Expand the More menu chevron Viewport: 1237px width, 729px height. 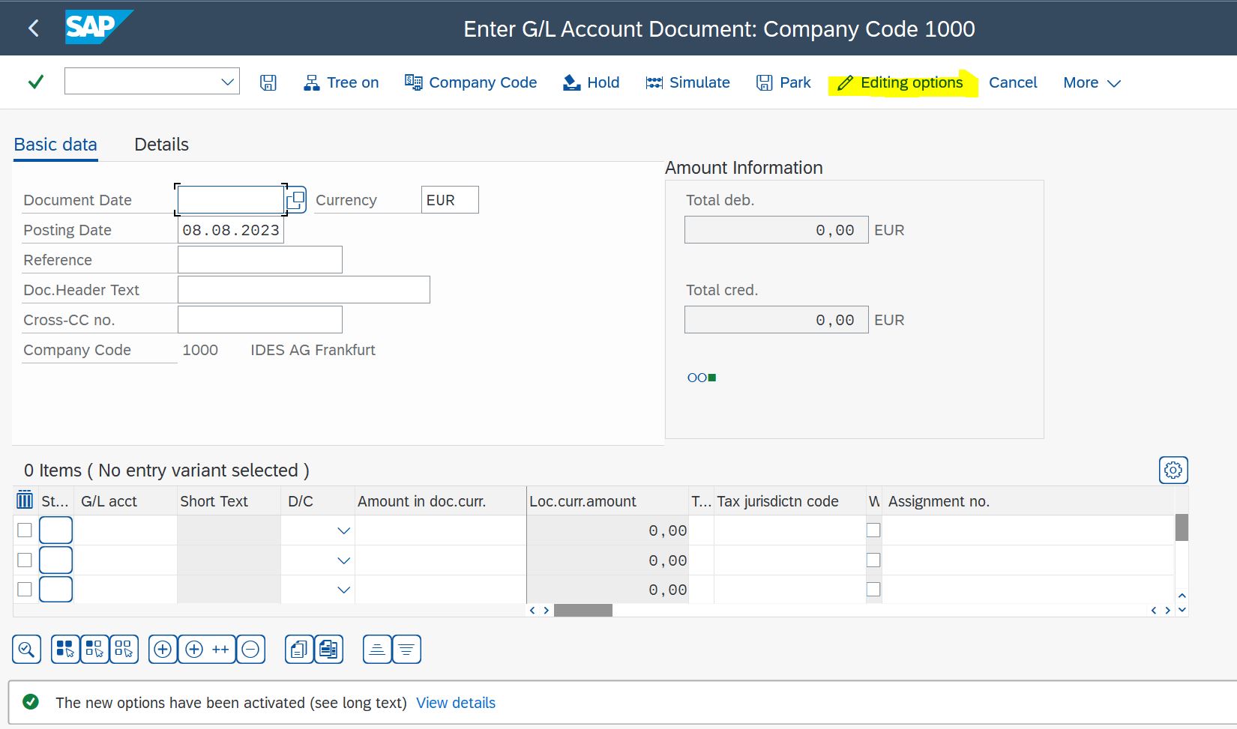pyautogui.click(x=1115, y=82)
